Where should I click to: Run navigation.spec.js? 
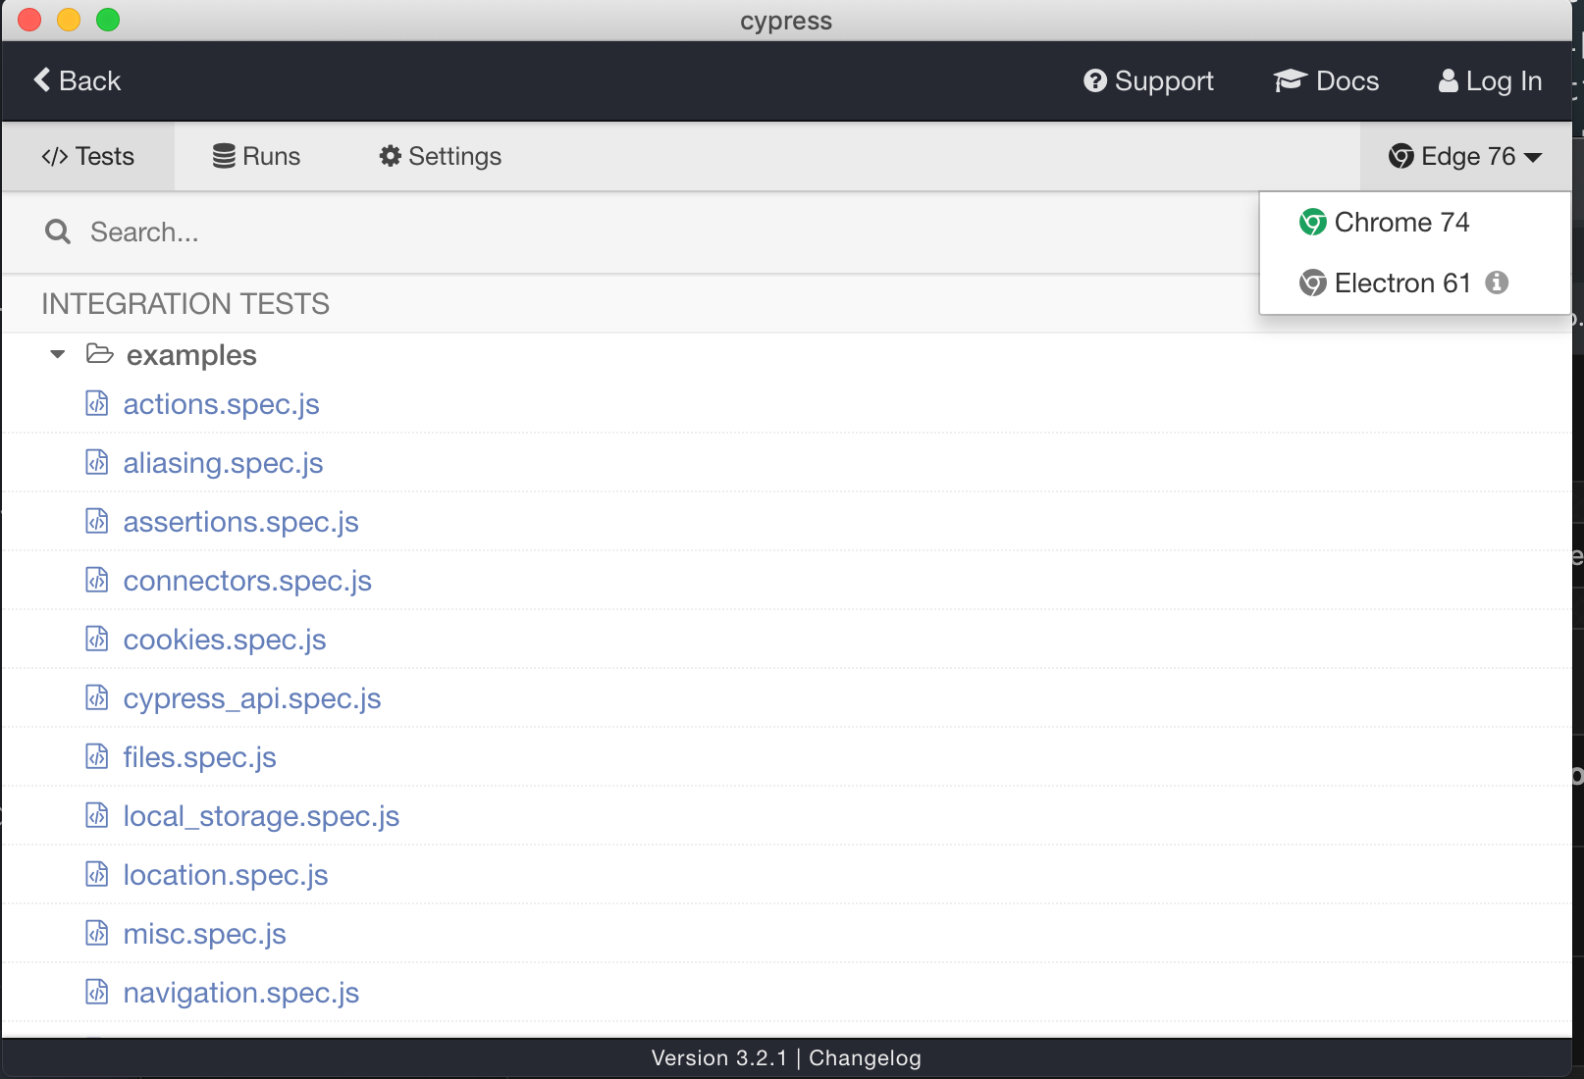(241, 993)
